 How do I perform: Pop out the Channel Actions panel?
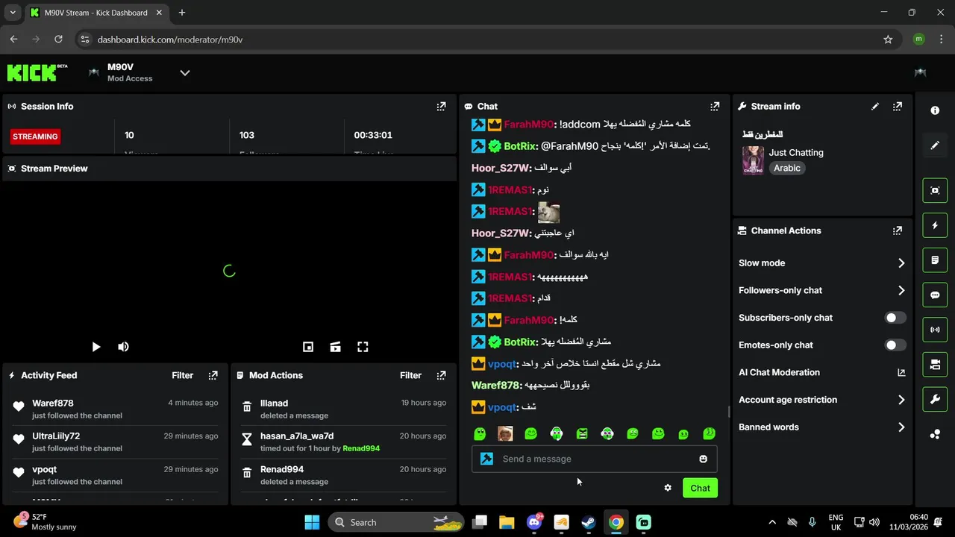[x=898, y=231]
